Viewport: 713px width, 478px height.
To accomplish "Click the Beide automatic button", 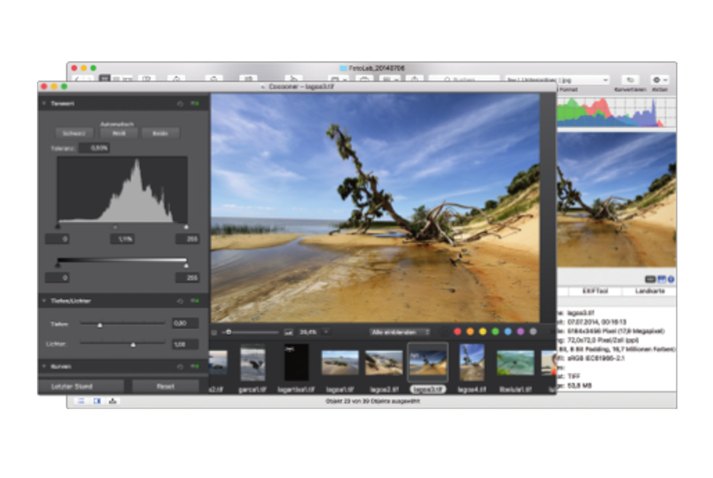I will pyautogui.click(x=160, y=134).
